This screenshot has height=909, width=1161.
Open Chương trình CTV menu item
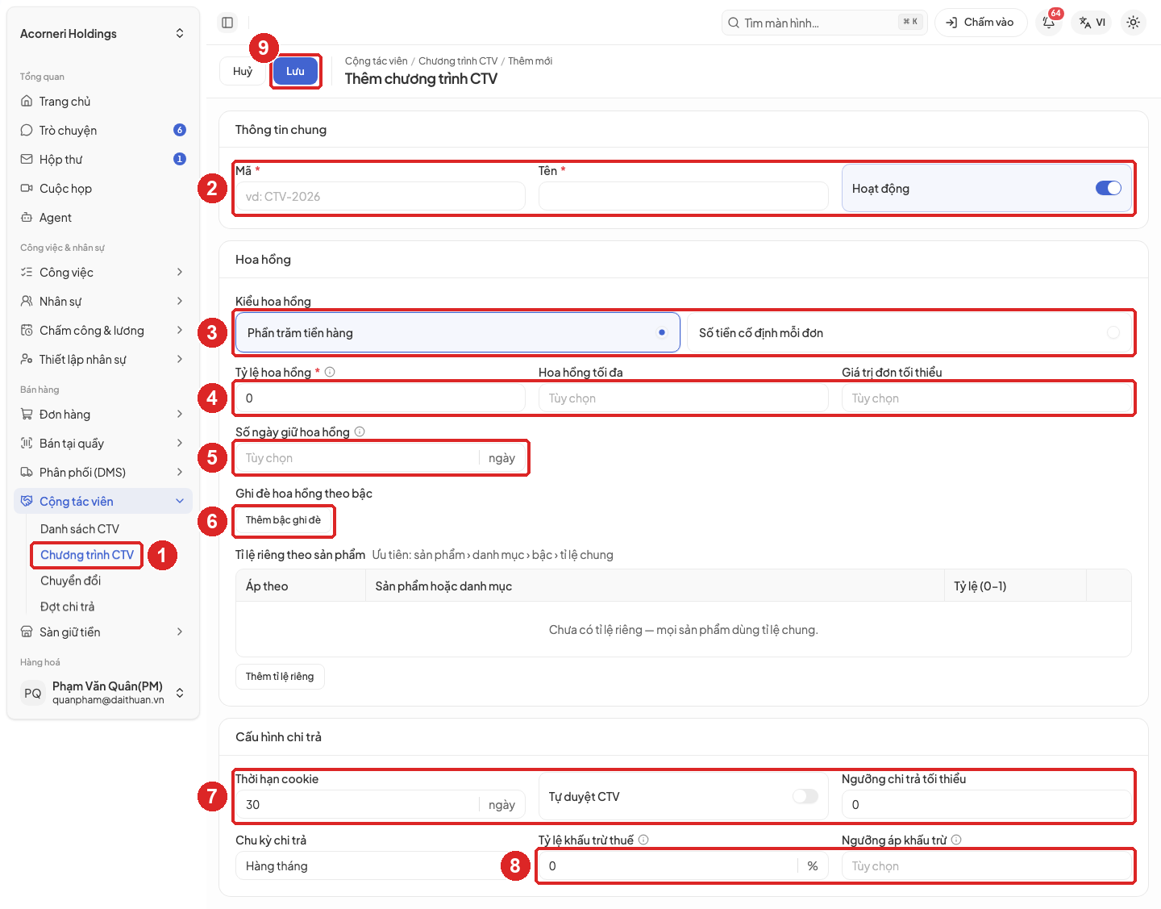87,555
